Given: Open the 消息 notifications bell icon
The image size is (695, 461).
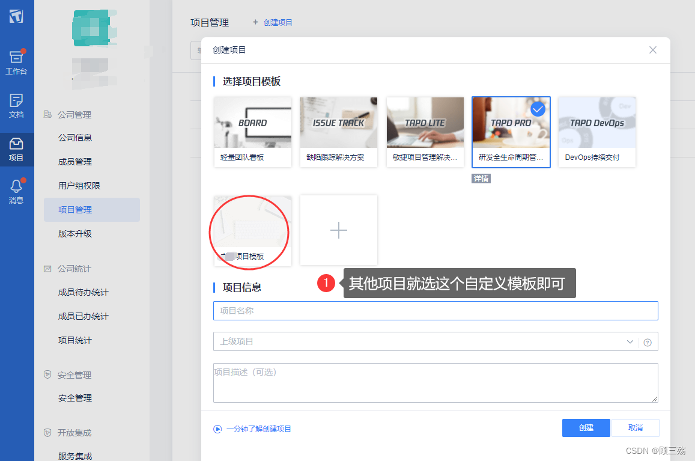Looking at the screenshot, I should [16, 191].
